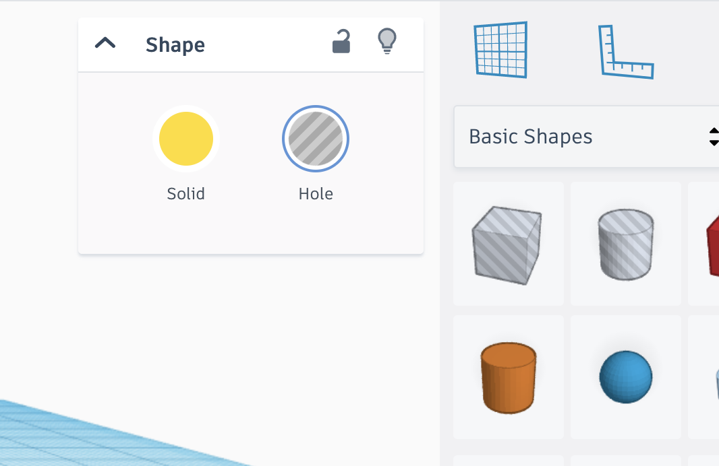Click the up-down arrows on shapes selector
719x466 pixels.
(x=714, y=137)
